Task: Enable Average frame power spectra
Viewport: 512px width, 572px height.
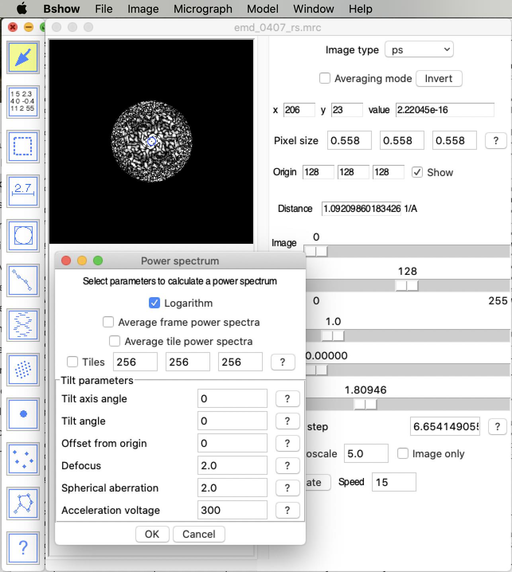Action: [108, 322]
